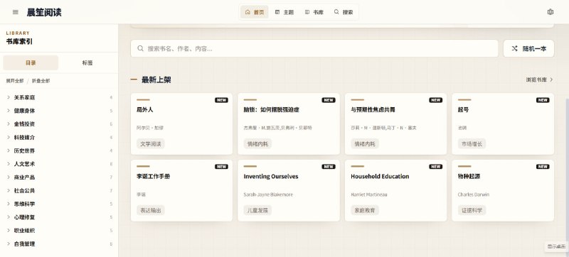Open the hamburger menu beside 晨笙阅读
The width and height of the screenshot is (569, 257).
[15, 12]
